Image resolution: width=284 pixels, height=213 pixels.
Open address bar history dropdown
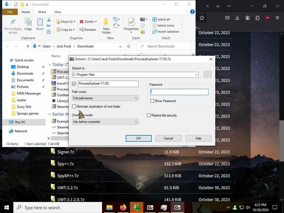[120, 46]
